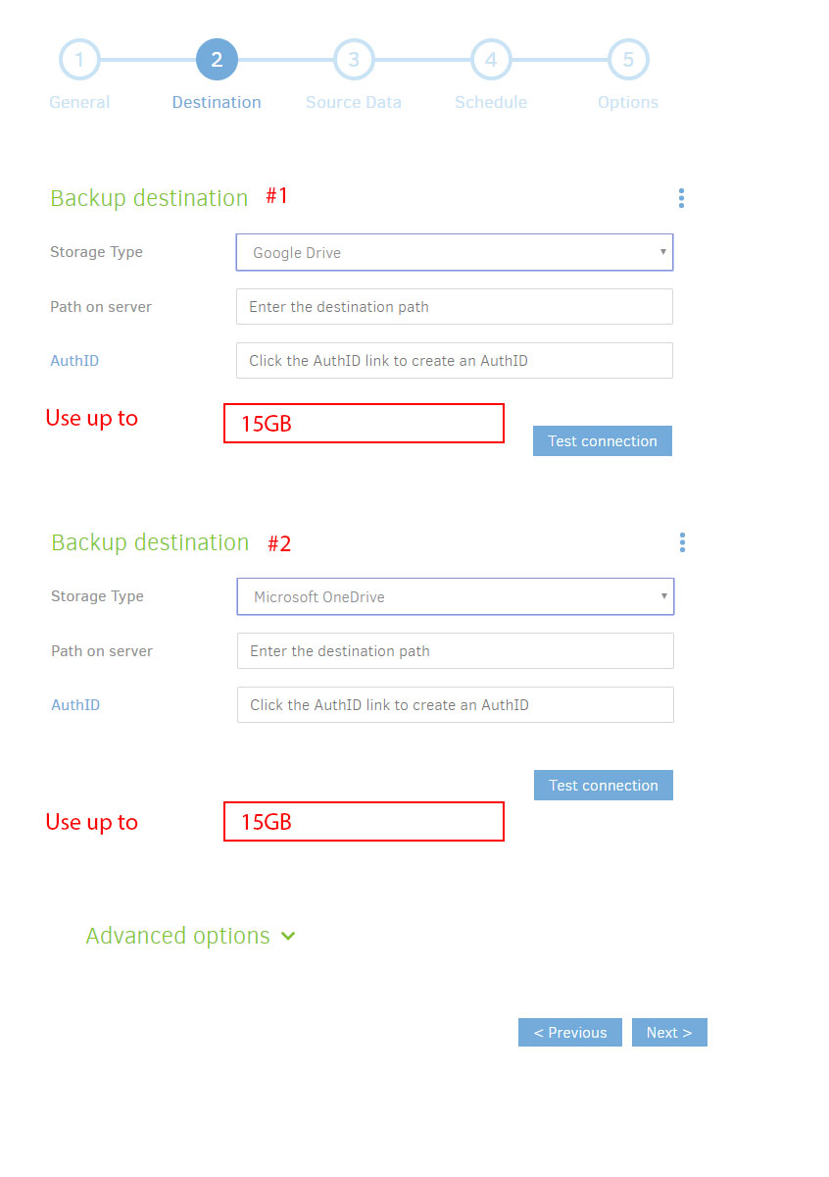Click the Schedule step label
This screenshot has width=829, height=1177.
click(491, 102)
